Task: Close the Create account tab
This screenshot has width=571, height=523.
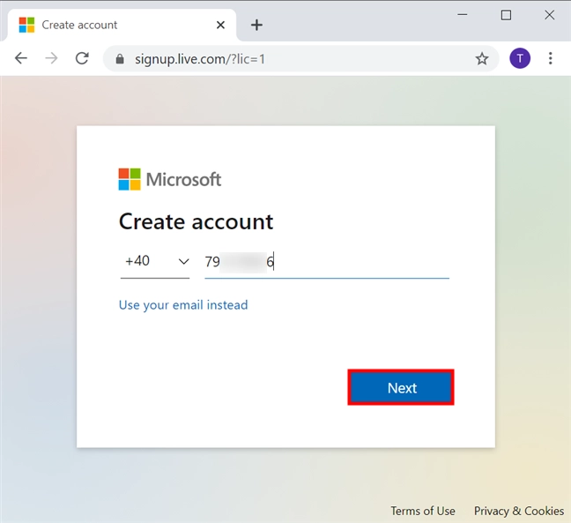Action: click(x=220, y=26)
